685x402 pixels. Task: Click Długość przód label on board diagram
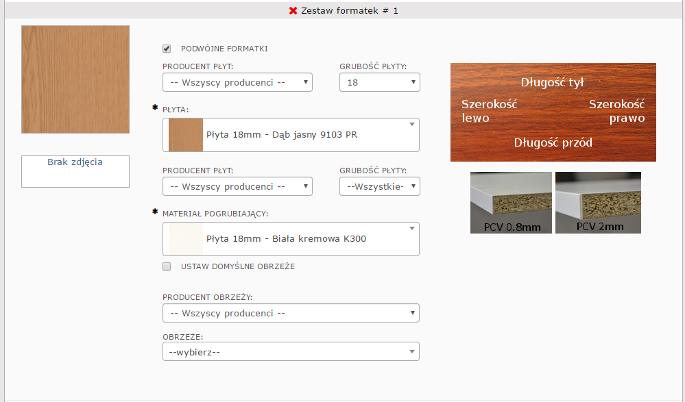pyautogui.click(x=553, y=142)
